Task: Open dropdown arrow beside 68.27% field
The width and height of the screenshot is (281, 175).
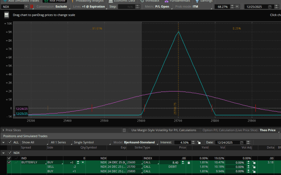Action: click(237, 7)
